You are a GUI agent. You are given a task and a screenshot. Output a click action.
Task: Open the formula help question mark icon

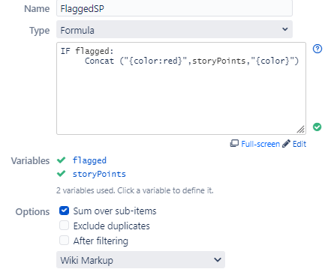pos(317,49)
